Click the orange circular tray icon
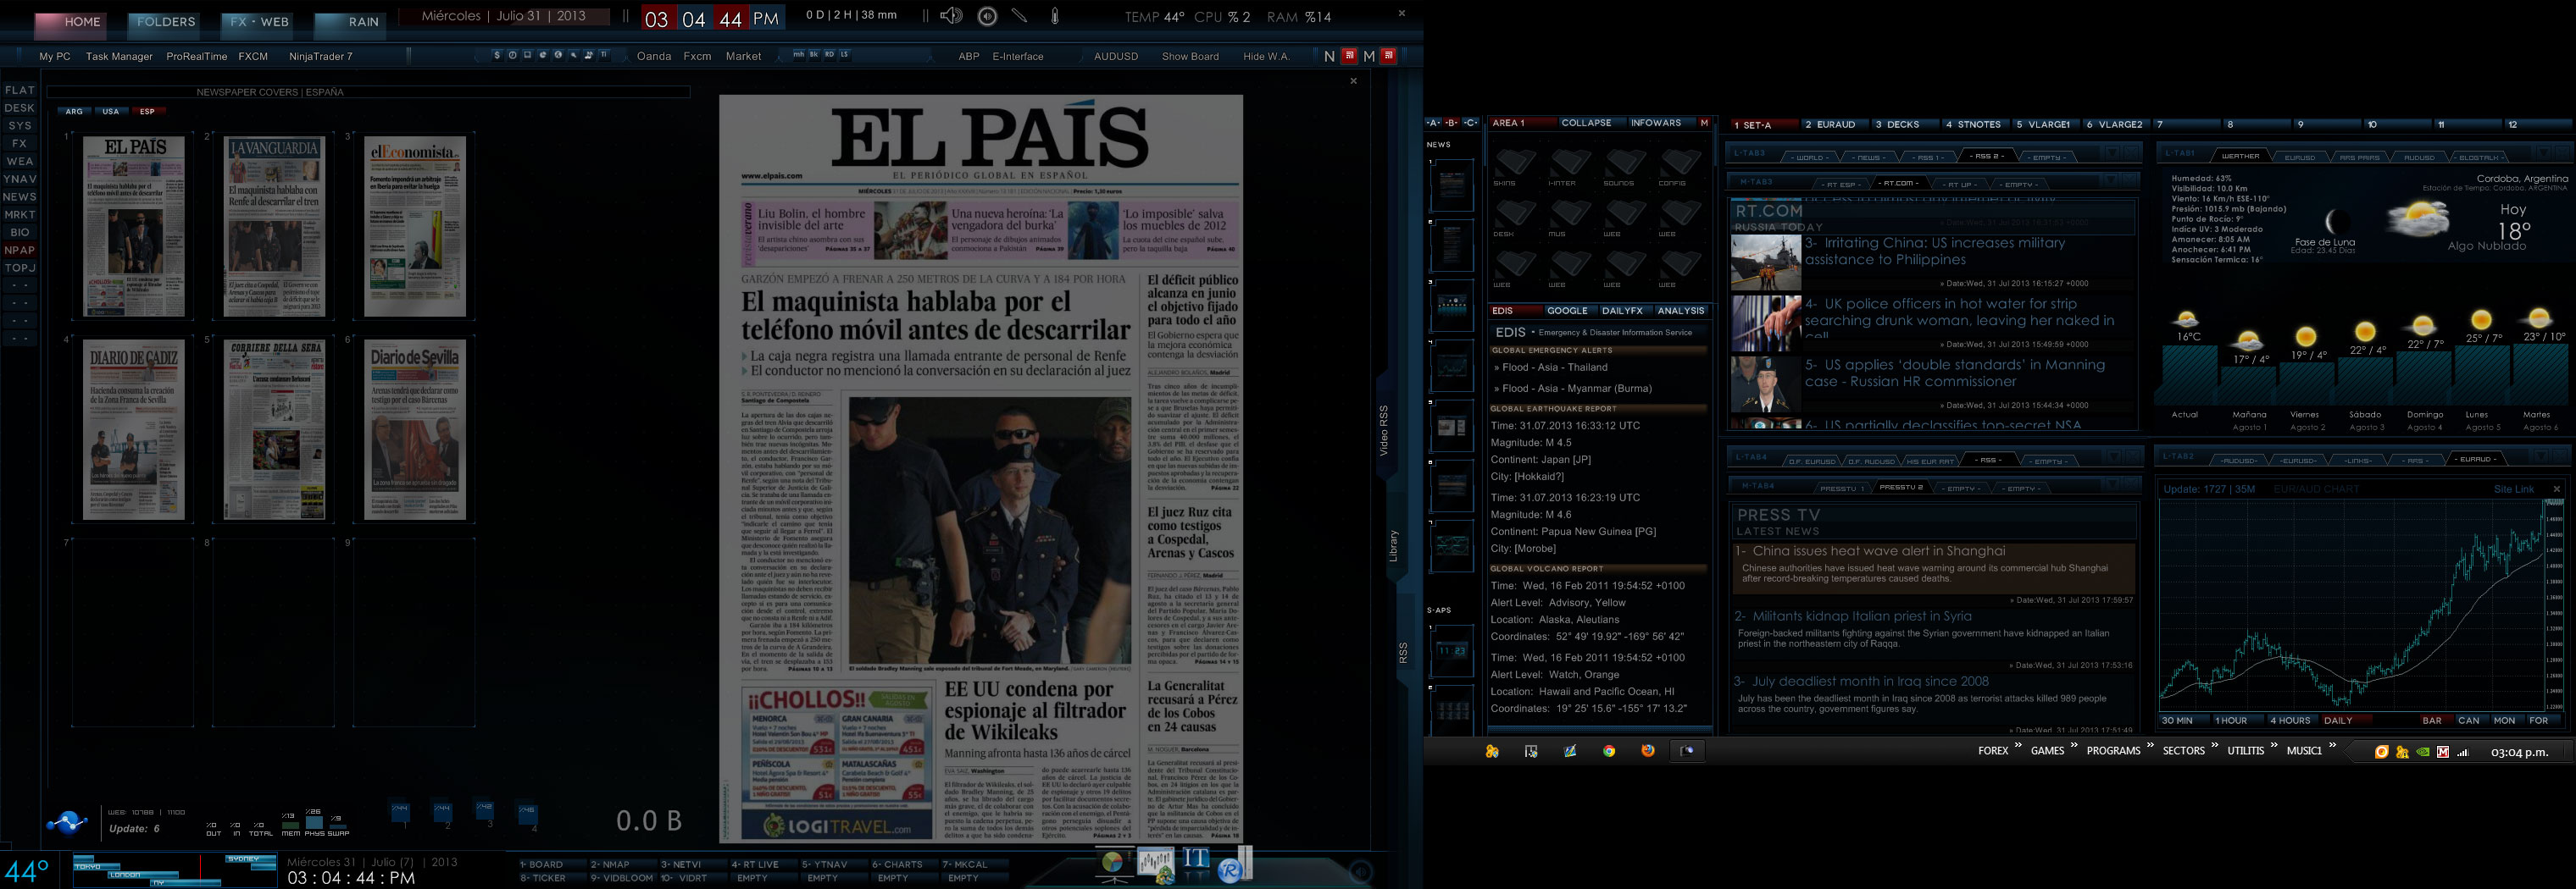 (x=2381, y=752)
